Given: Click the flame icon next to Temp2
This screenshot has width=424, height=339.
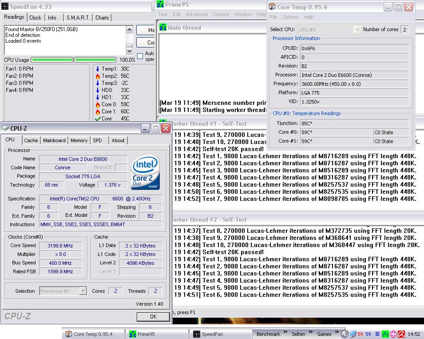Looking at the screenshot, I should pos(98,76).
